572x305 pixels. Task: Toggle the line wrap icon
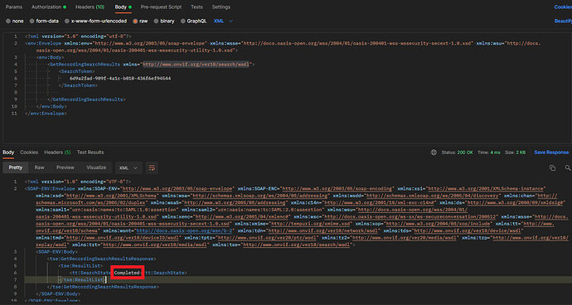pos(153,167)
